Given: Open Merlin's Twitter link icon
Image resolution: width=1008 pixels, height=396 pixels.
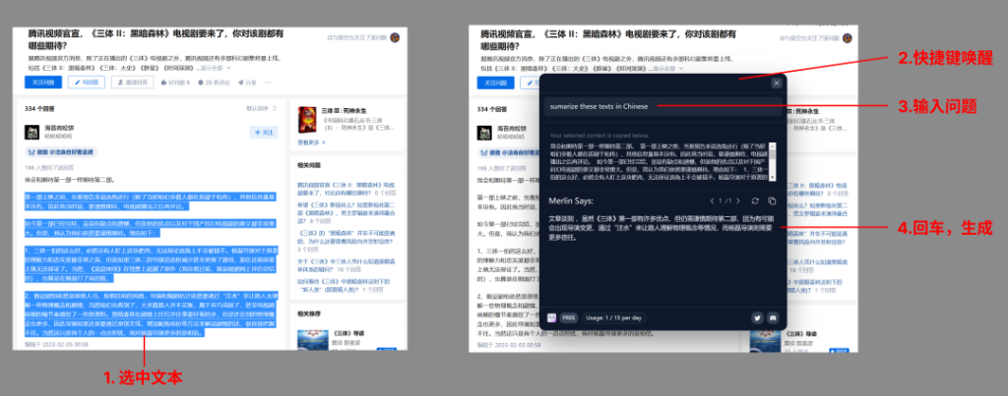Looking at the screenshot, I should 756,317.
